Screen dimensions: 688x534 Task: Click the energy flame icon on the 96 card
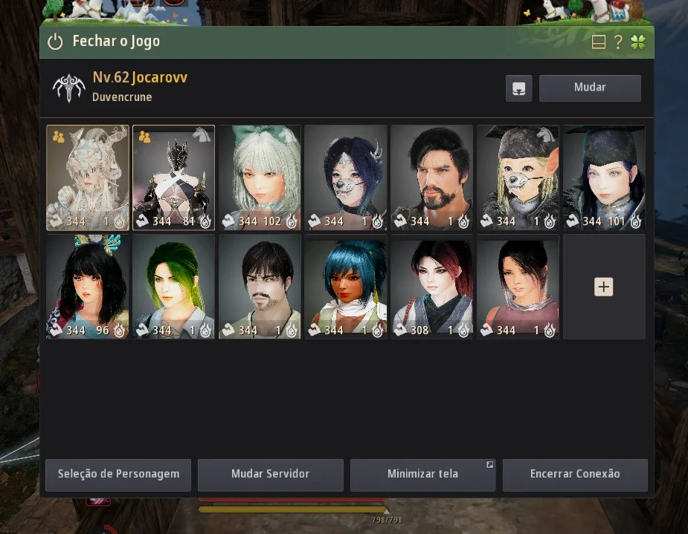pyautogui.click(x=119, y=330)
